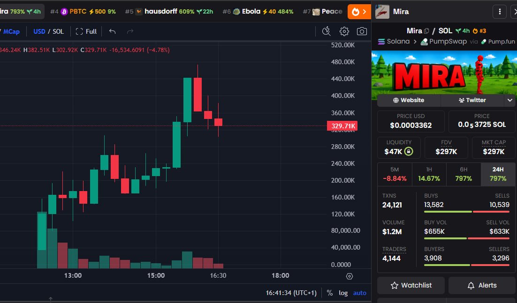Select the 24H timeframe tab

click(x=498, y=174)
